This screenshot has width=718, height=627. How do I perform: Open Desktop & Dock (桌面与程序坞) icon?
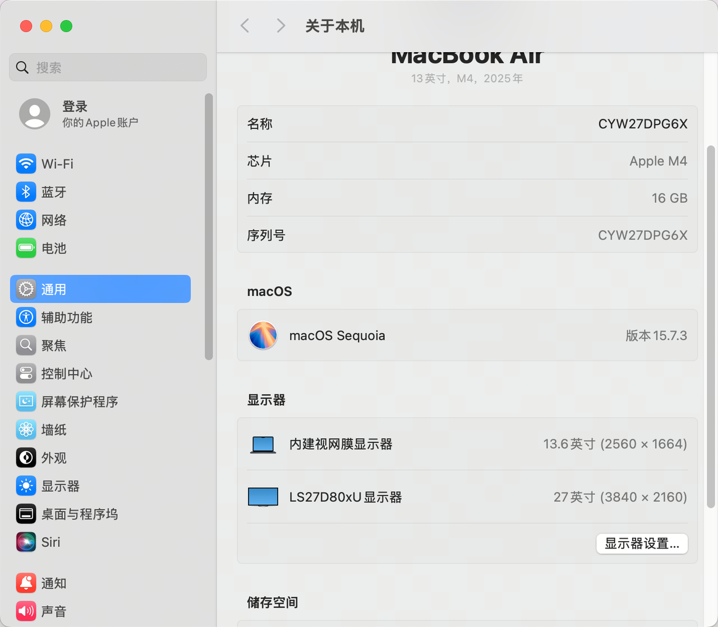coord(26,514)
